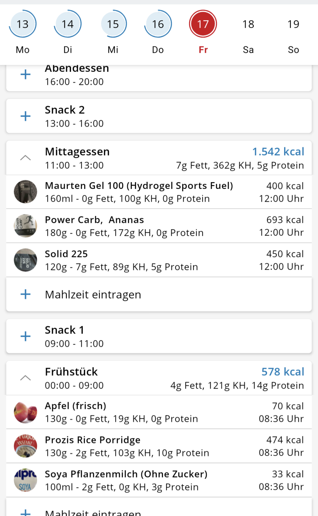Click plus icon next to Mahlzeit eintragen under Mittagessen
The image size is (318, 516).
pos(25,294)
